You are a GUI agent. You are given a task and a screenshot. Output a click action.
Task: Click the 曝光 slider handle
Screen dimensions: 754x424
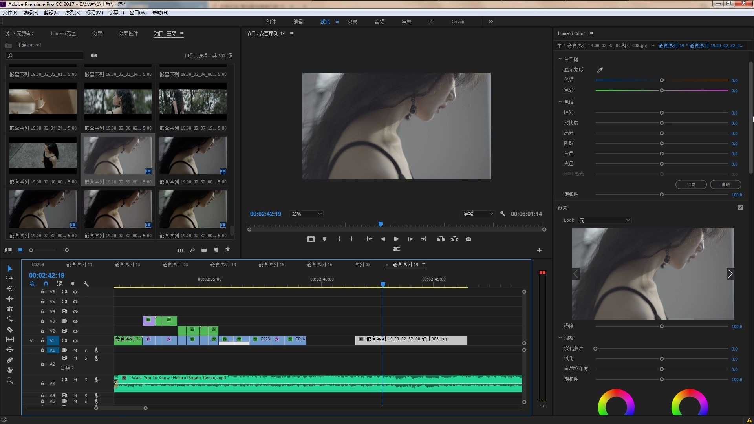662,113
